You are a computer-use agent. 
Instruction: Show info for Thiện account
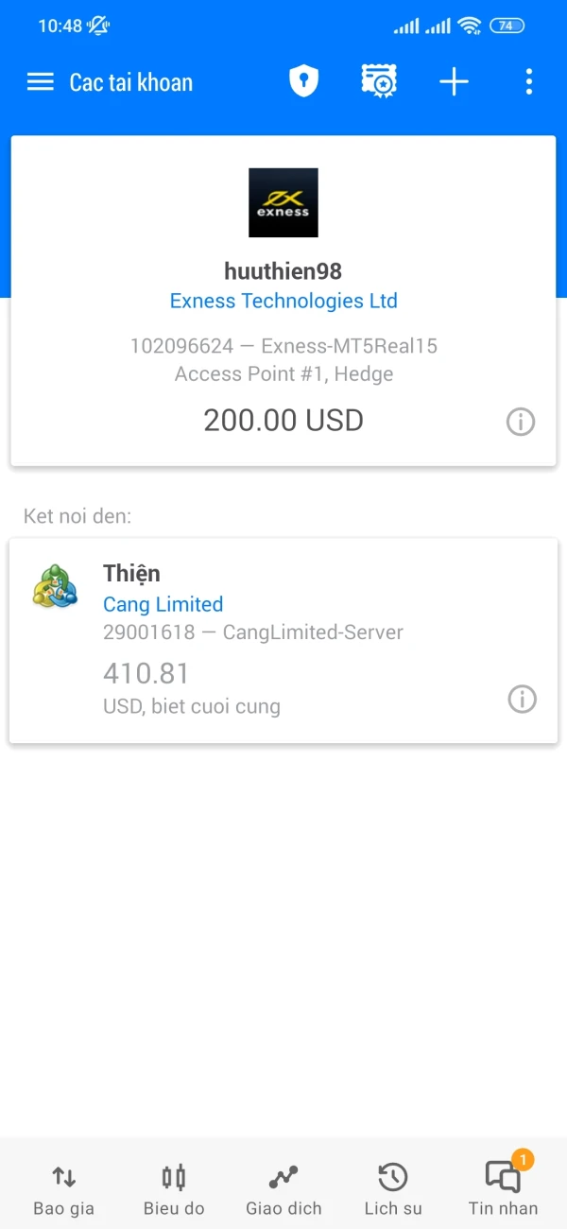click(523, 699)
